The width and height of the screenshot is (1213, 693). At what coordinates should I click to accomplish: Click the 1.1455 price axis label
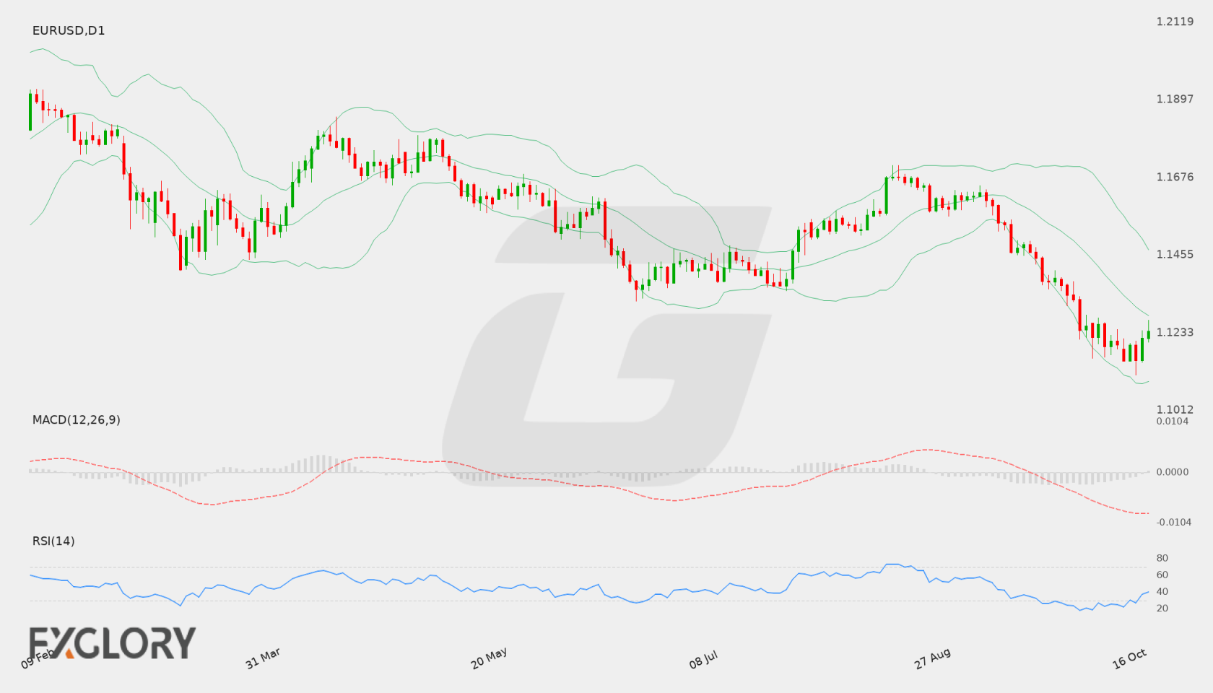pos(1175,254)
